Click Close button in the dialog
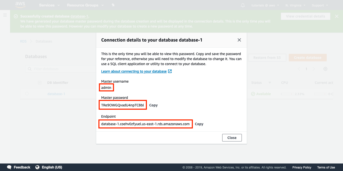Screen dimensions: 343x171 pyautogui.click(x=232, y=138)
